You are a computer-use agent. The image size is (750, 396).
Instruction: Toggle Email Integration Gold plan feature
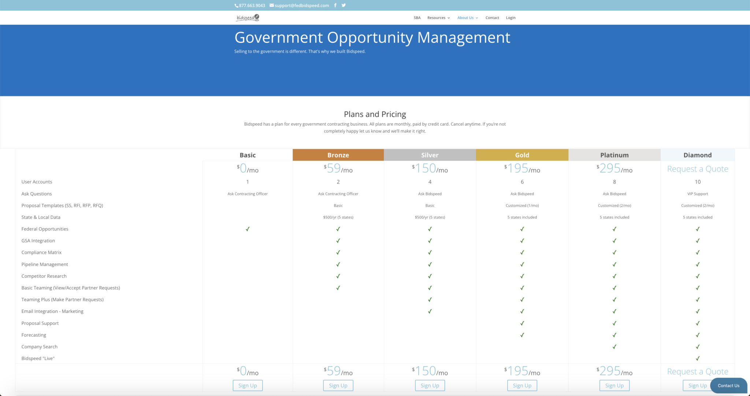[522, 311]
